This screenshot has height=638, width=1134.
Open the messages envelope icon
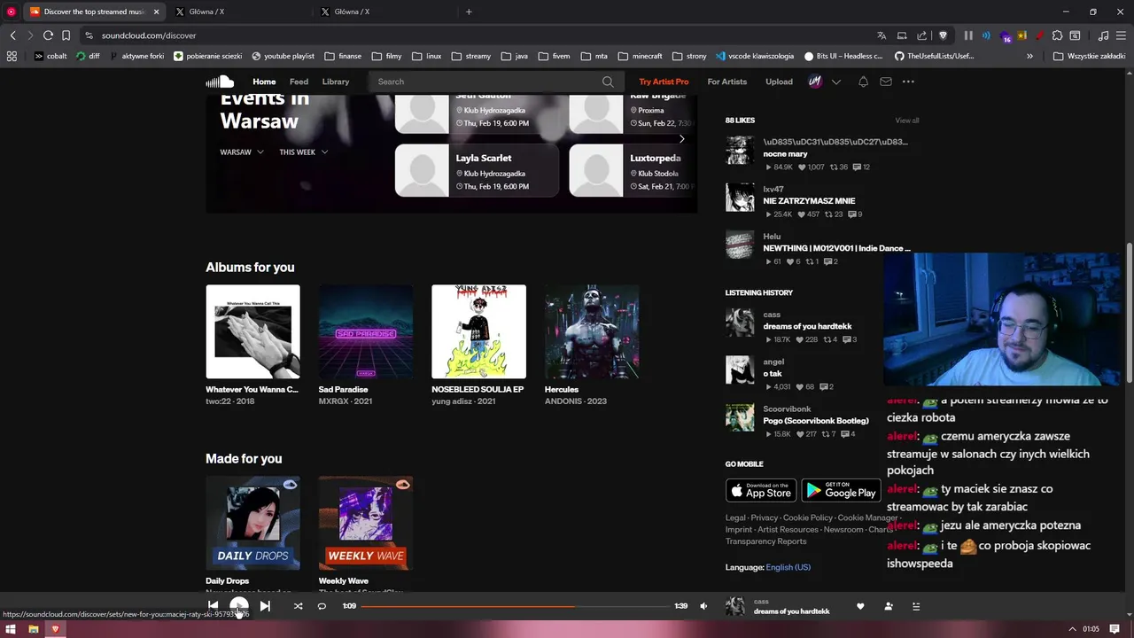[x=886, y=82]
